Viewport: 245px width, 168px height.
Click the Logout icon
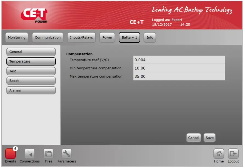233,154
